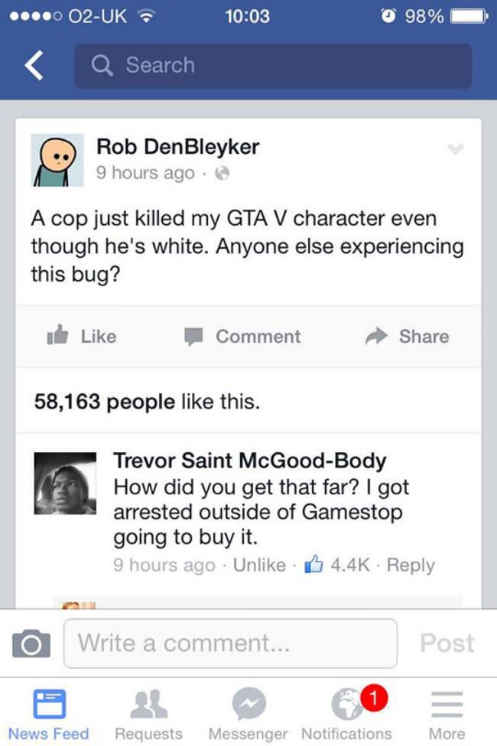The width and height of the screenshot is (497, 746).
Task: Unlike Trevor's comment
Action: tap(259, 565)
